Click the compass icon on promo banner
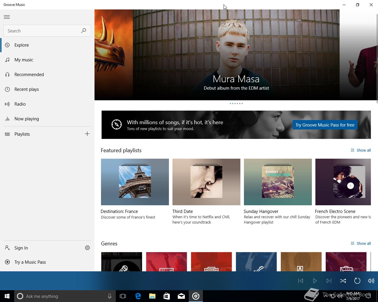The width and height of the screenshot is (378, 302). 117,124
